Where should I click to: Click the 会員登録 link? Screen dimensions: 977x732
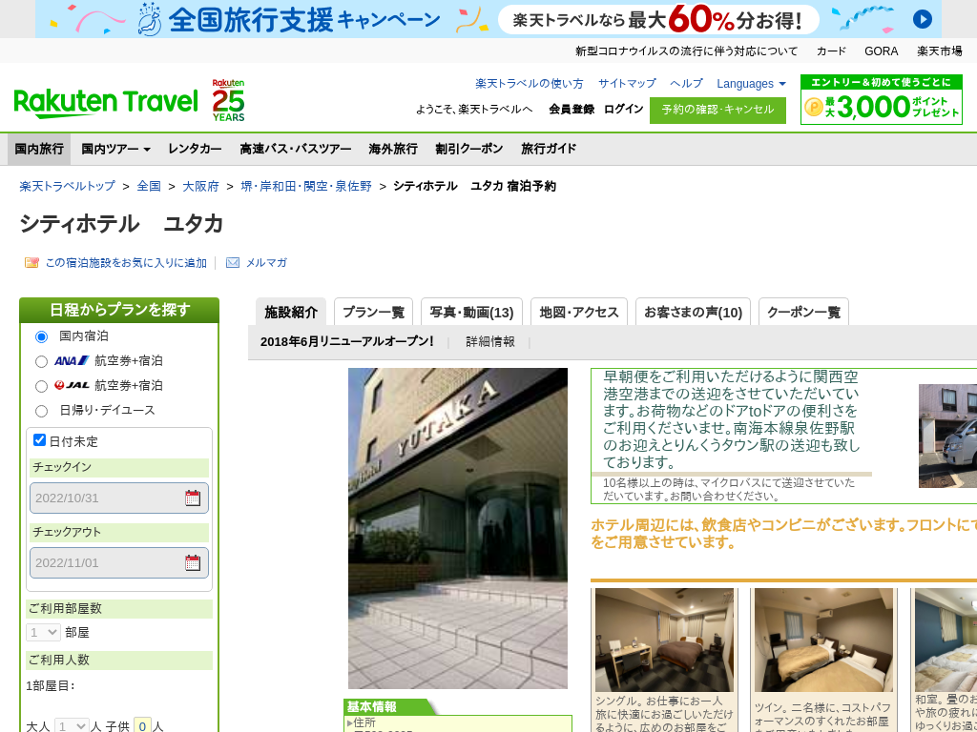[x=572, y=109]
